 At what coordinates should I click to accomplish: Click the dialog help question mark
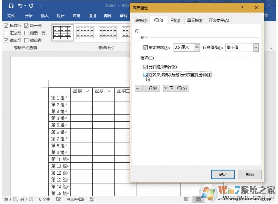(242, 8)
